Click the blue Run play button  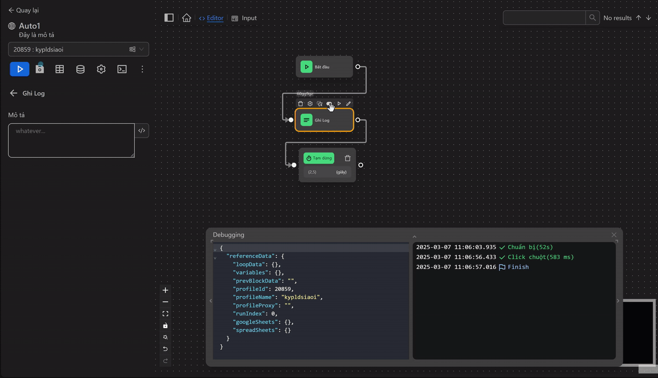[x=19, y=69]
